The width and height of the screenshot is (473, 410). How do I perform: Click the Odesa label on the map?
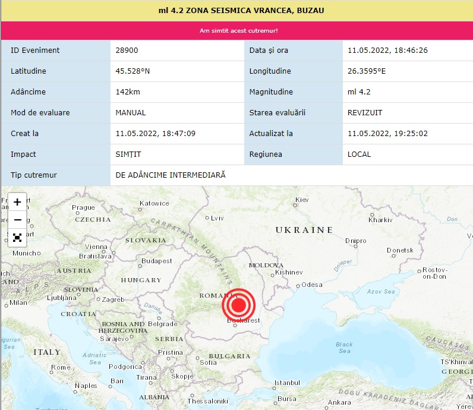pos(312,285)
